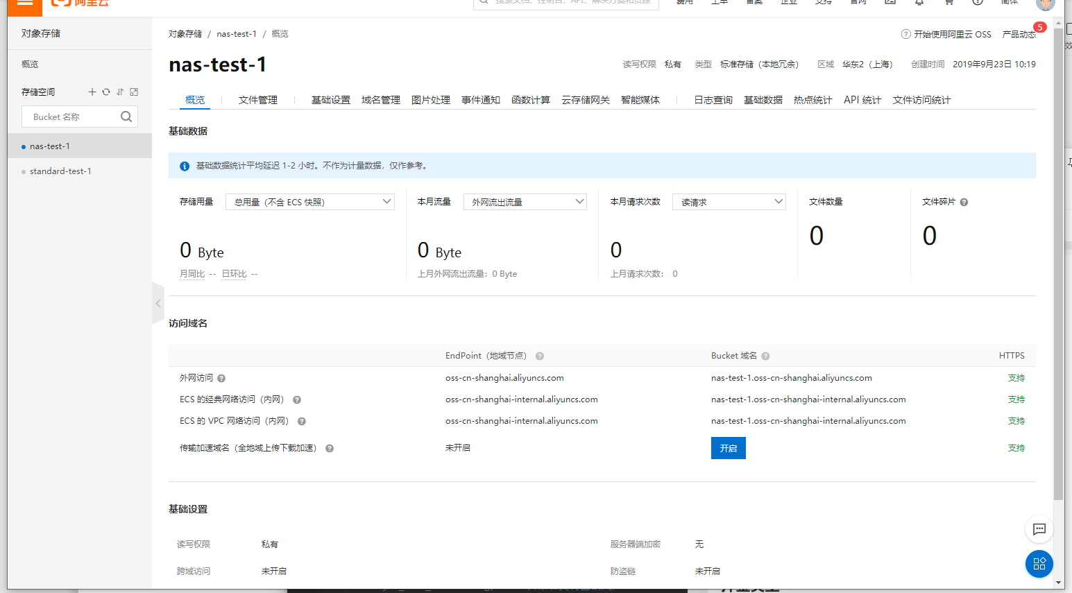The height and width of the screenshot is (593, 1072).
Task: Click the 月同比 label under storage usage
Action: point(192,274)
